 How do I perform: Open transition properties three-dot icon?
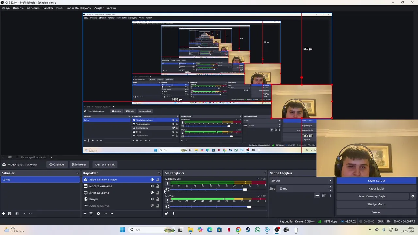330,195
